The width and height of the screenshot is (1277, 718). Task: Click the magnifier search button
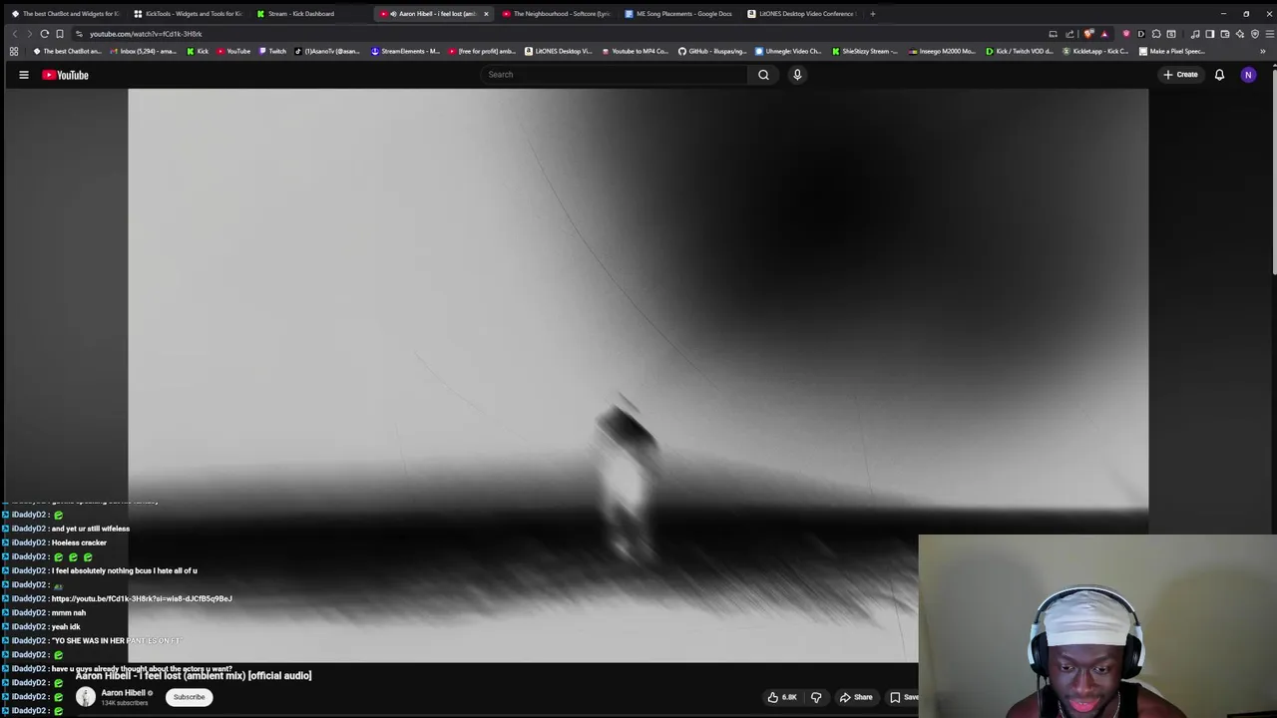[x=763, y=75]
